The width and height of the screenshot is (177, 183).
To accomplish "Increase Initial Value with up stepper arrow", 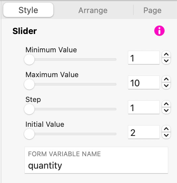I will coord(166,129).
